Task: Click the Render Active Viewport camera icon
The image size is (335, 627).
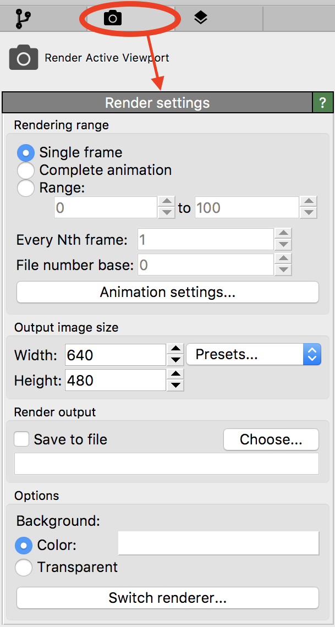Action: [x=24, y=58]
